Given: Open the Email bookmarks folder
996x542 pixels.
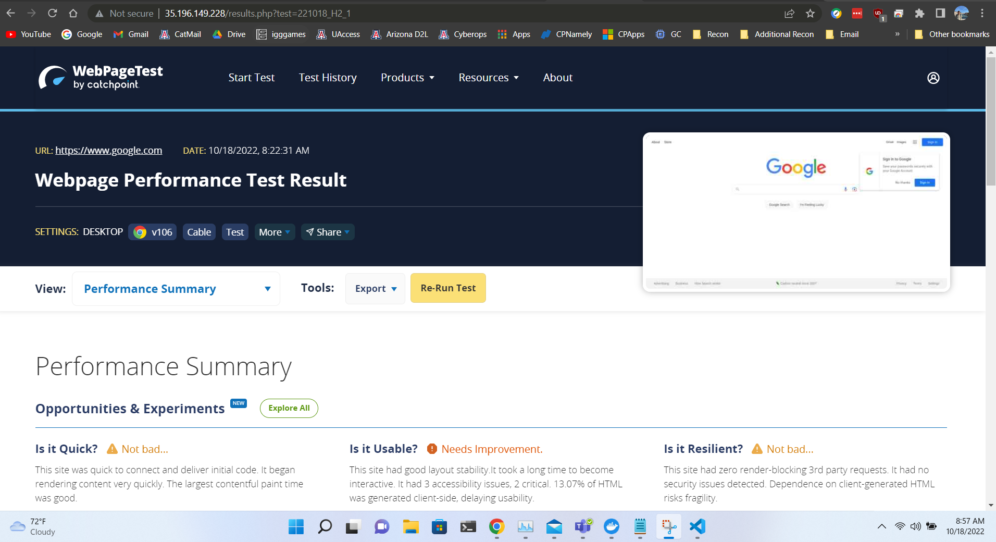Looking at the screenshot, I should [842, 34].
